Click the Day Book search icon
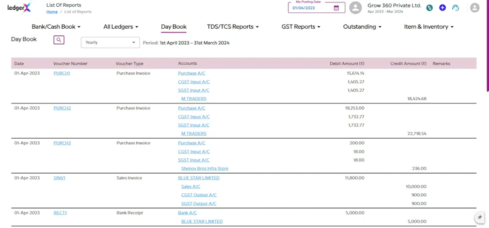This screenshot has height=228, width=489. pyautogui.click(x=59, y=40)
